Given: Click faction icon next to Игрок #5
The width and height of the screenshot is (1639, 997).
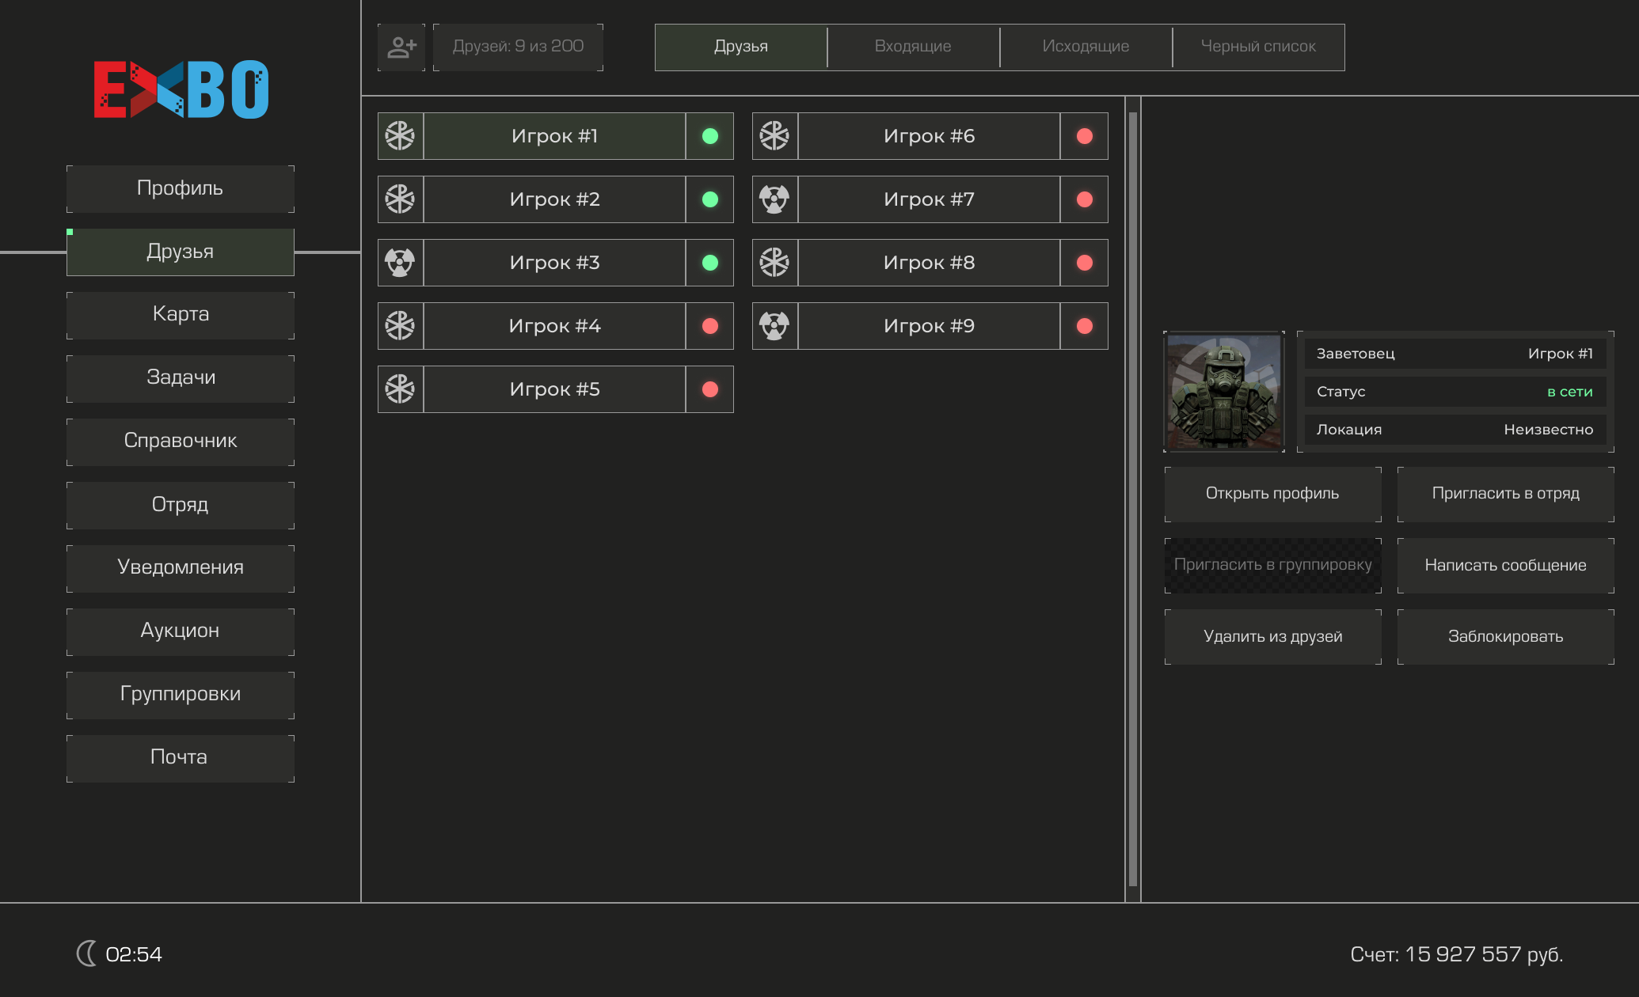Looking at the screenshot, I should pyautogui.click(x=401, y=389).
